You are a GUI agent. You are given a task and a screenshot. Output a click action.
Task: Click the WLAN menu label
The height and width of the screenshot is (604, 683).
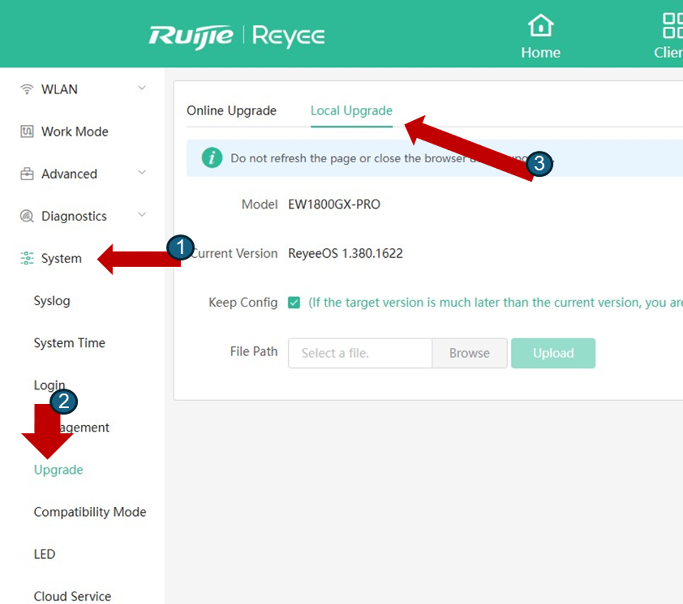click(x=59, y=89)
